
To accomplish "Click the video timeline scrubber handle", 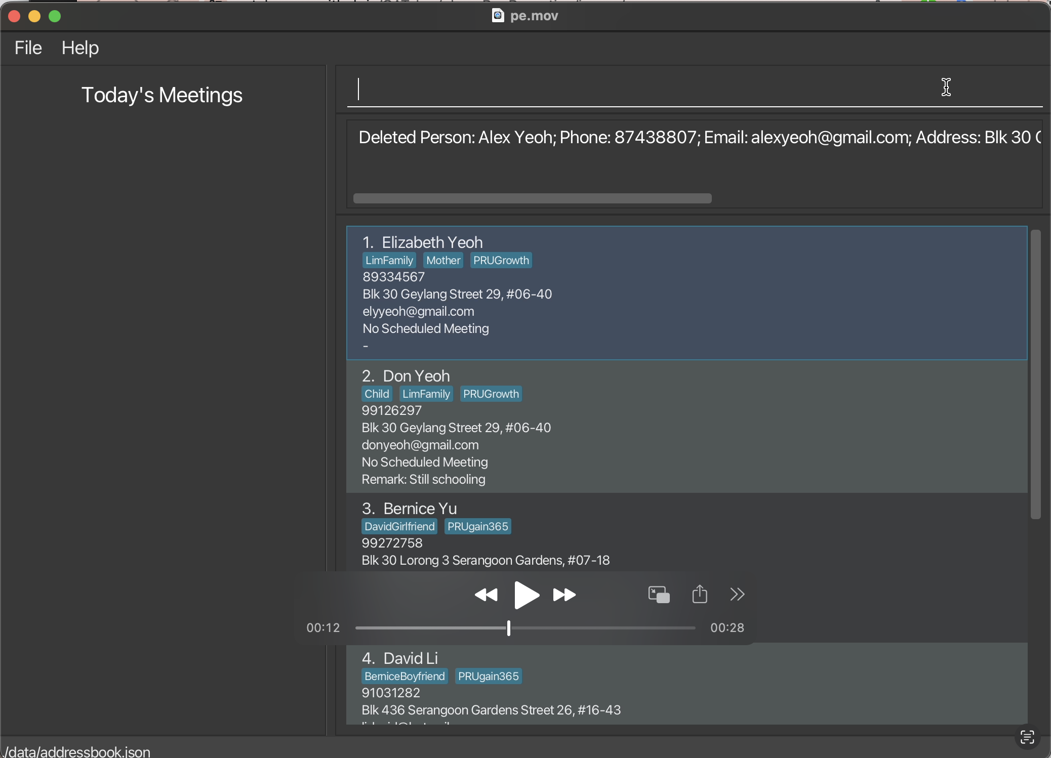I will coord(509,628).
